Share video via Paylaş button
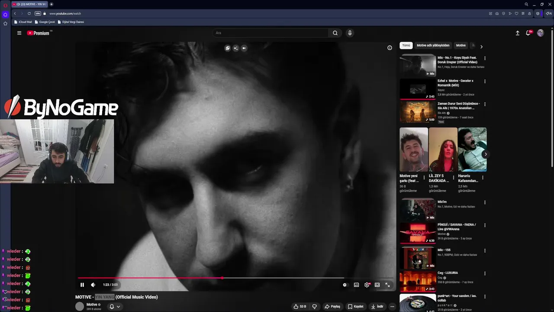The width and height of the screenshot is (554, 312). (332, 306)
